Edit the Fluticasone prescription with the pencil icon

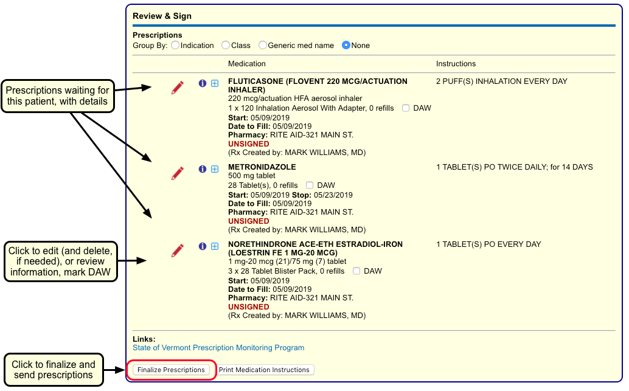point(177,88)
